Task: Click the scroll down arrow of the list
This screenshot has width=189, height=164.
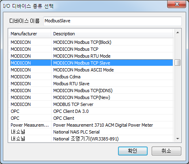Action: click(178, 138)
